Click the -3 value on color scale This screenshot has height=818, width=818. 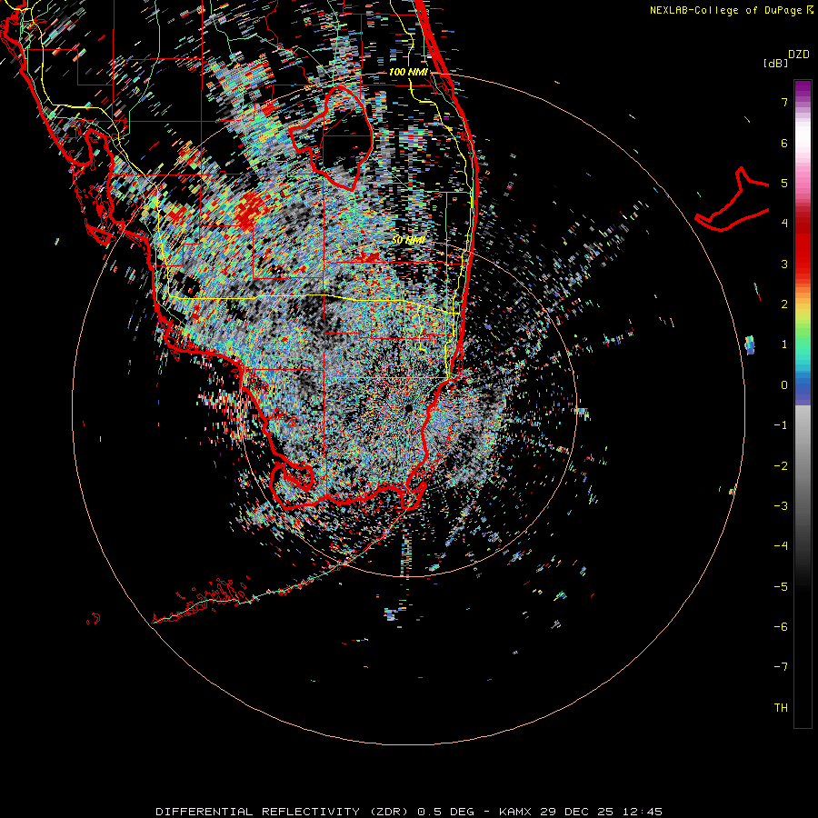coord(781,506)
